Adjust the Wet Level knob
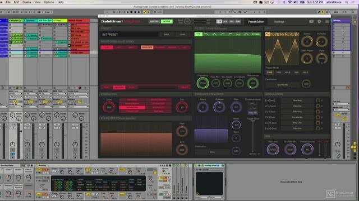 pyautogui.click(x=273, y=150)
